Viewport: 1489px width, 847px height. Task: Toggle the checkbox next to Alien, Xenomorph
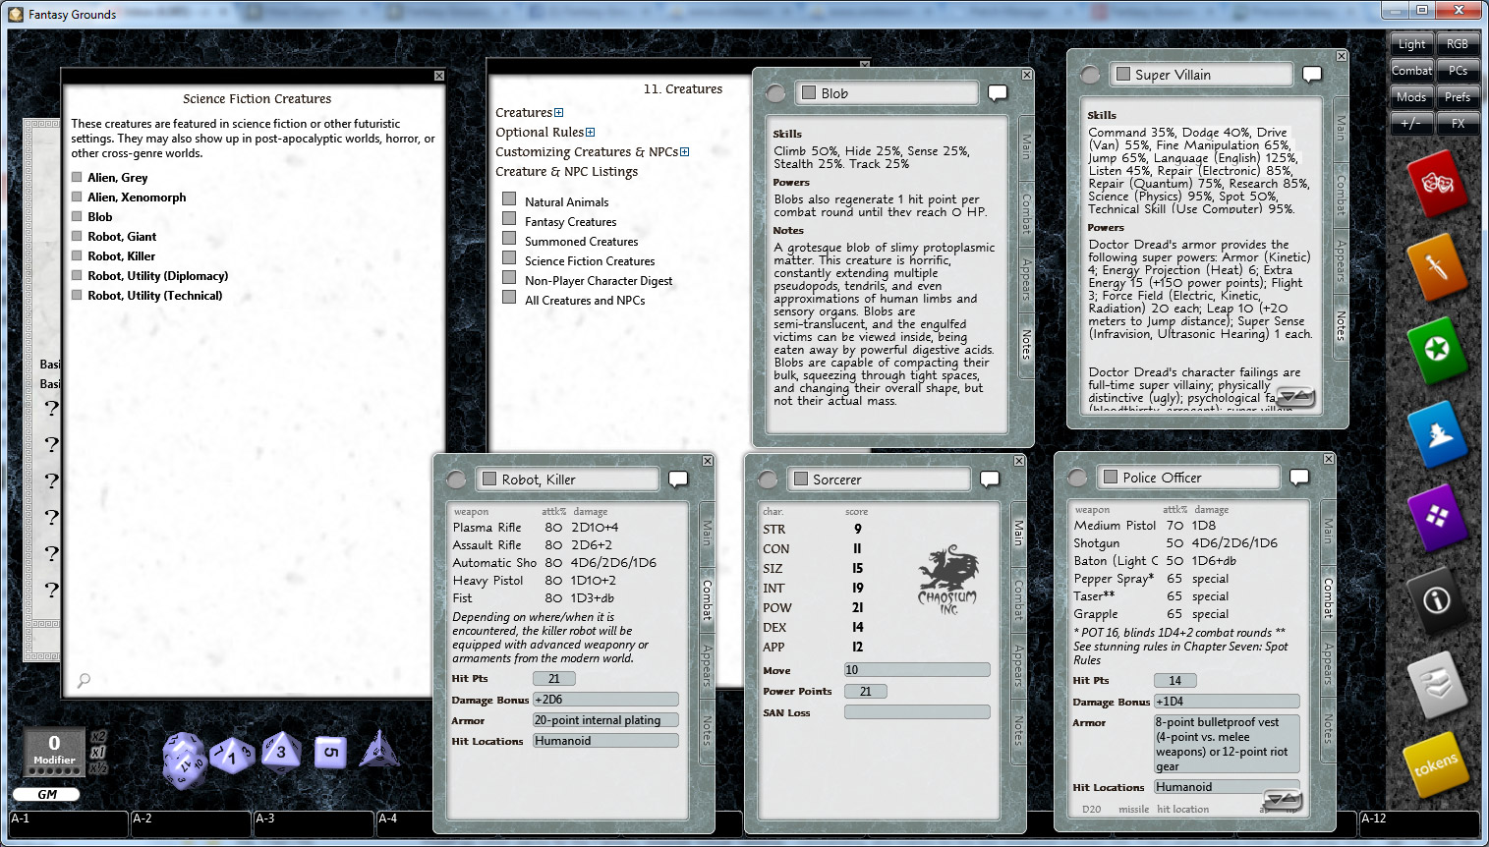pos(77,197)
